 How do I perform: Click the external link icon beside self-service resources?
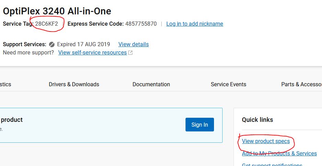[x=130, y=53]
